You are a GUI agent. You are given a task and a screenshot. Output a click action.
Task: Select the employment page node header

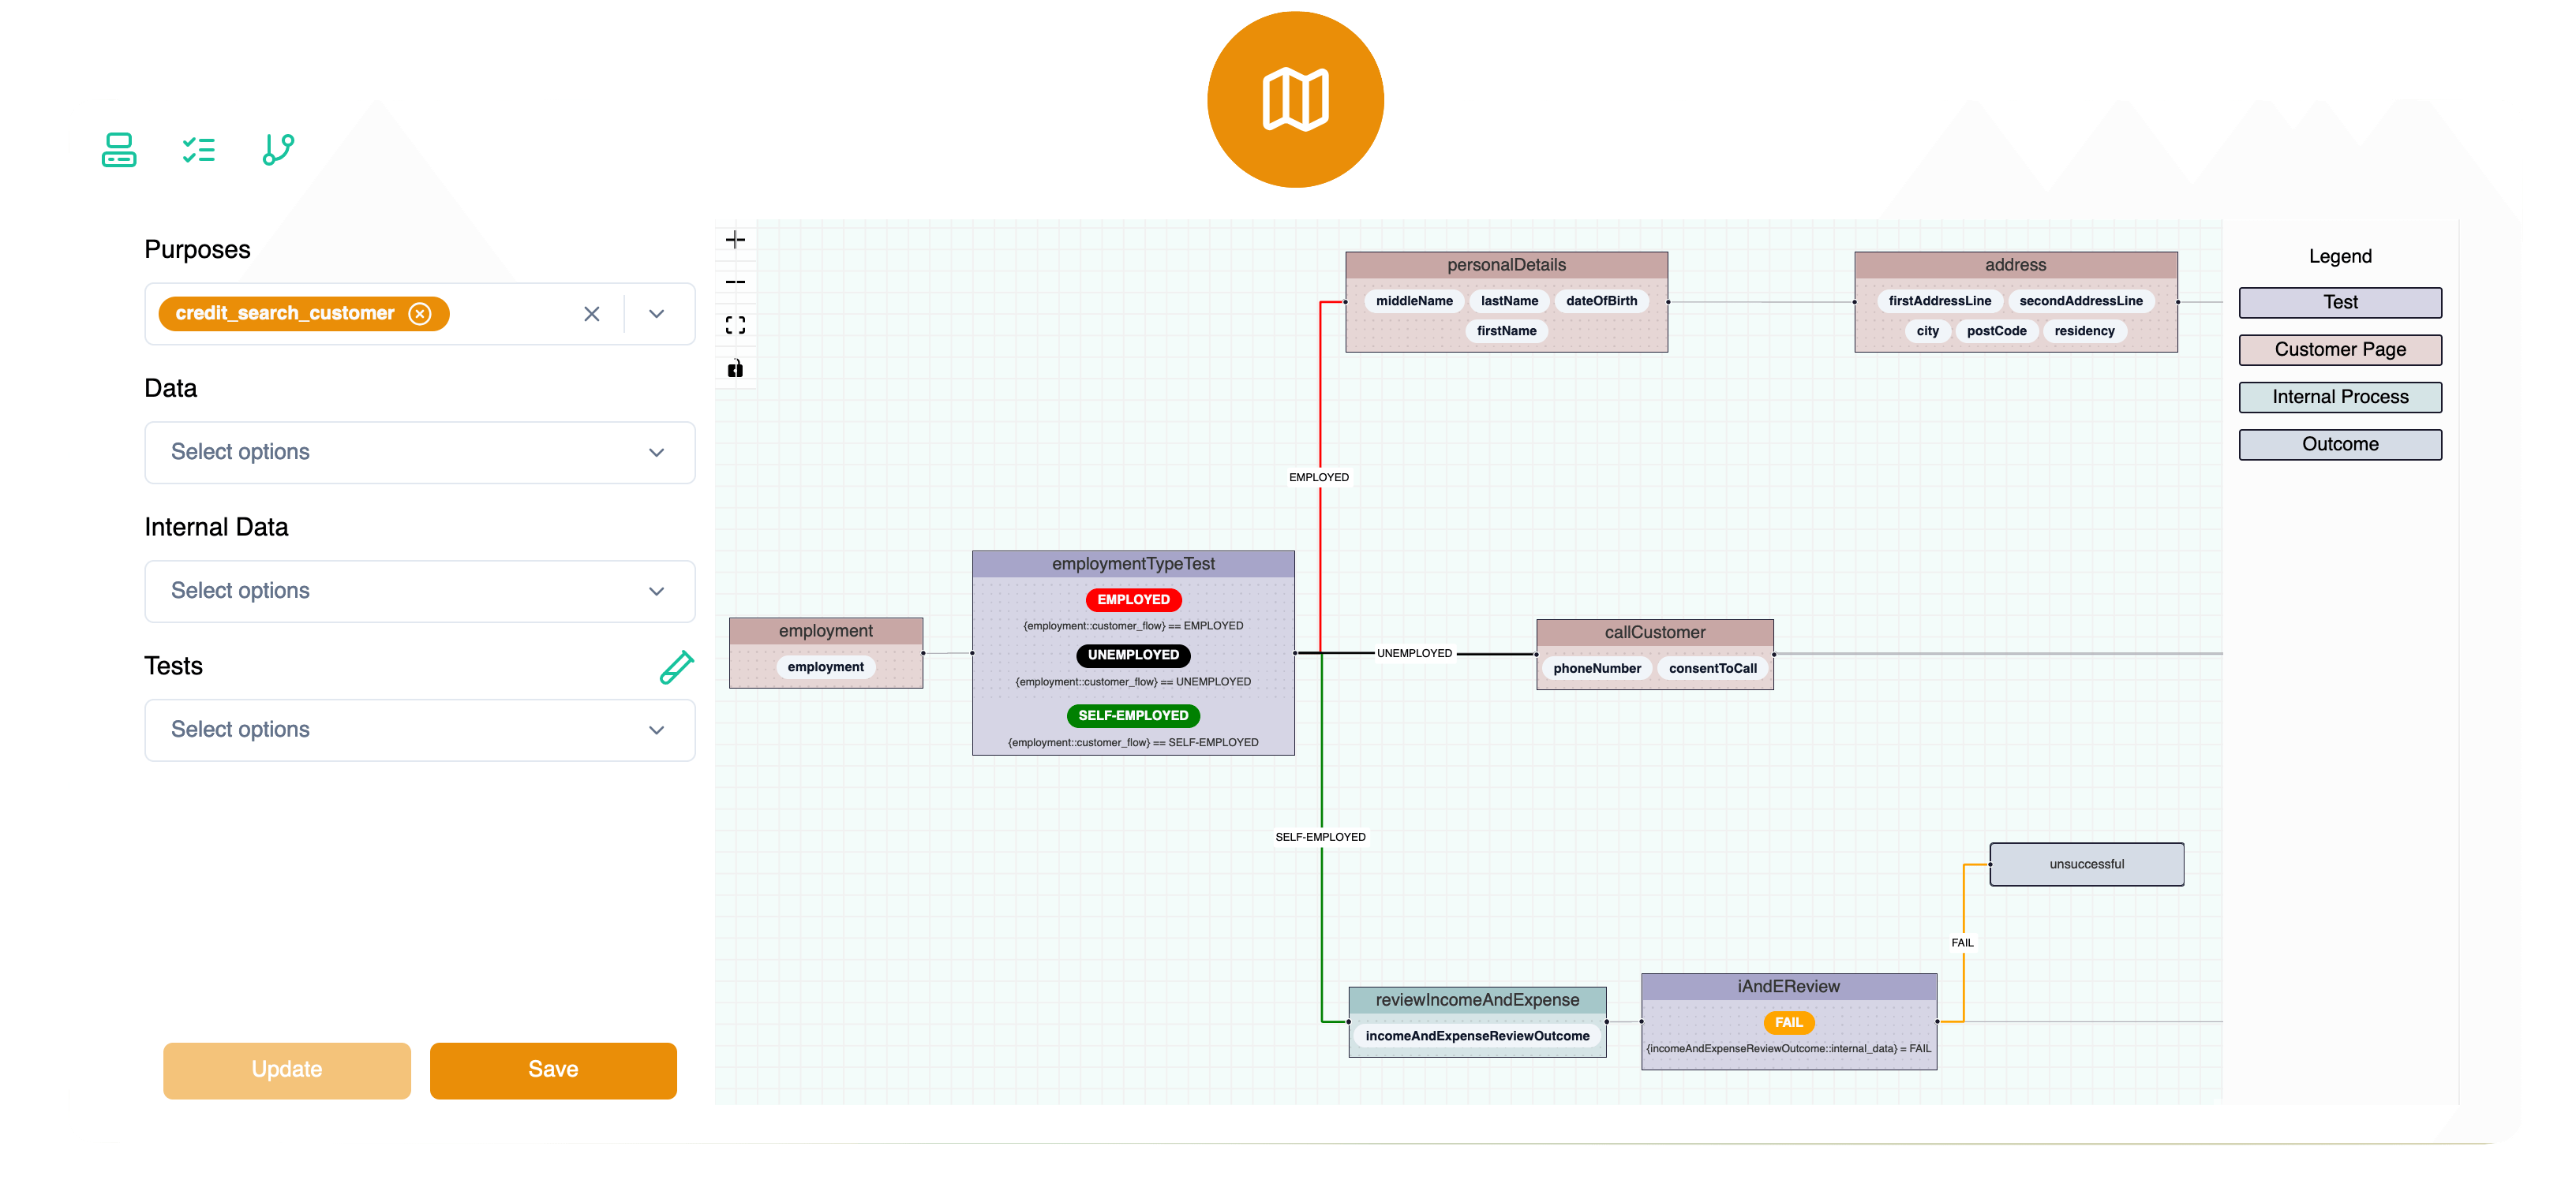click(826, 632)
